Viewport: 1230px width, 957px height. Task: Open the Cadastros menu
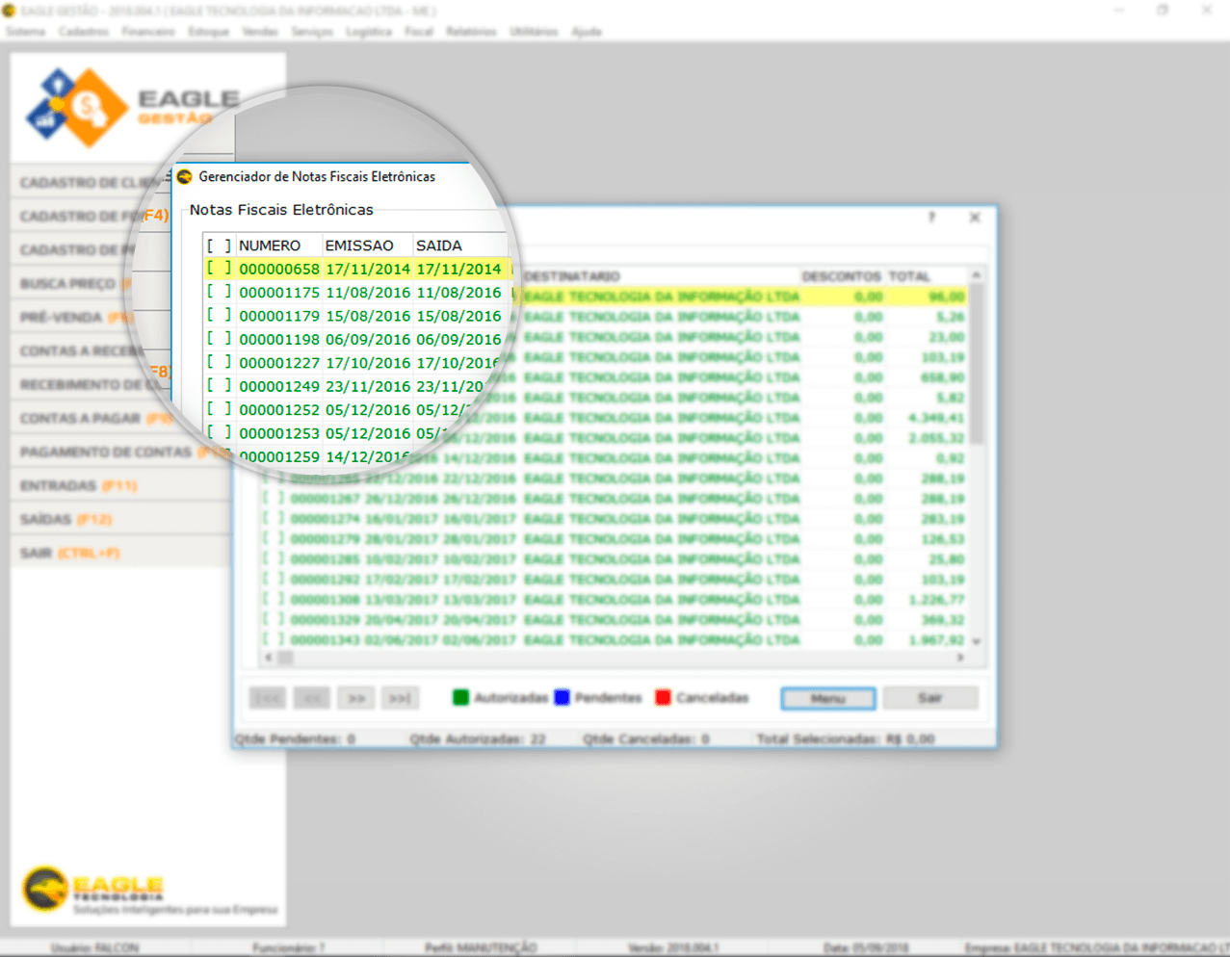coord(84,32)
